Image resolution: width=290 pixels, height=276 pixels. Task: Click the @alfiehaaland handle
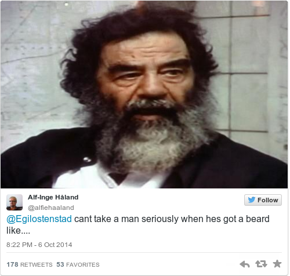click(51, 208)
